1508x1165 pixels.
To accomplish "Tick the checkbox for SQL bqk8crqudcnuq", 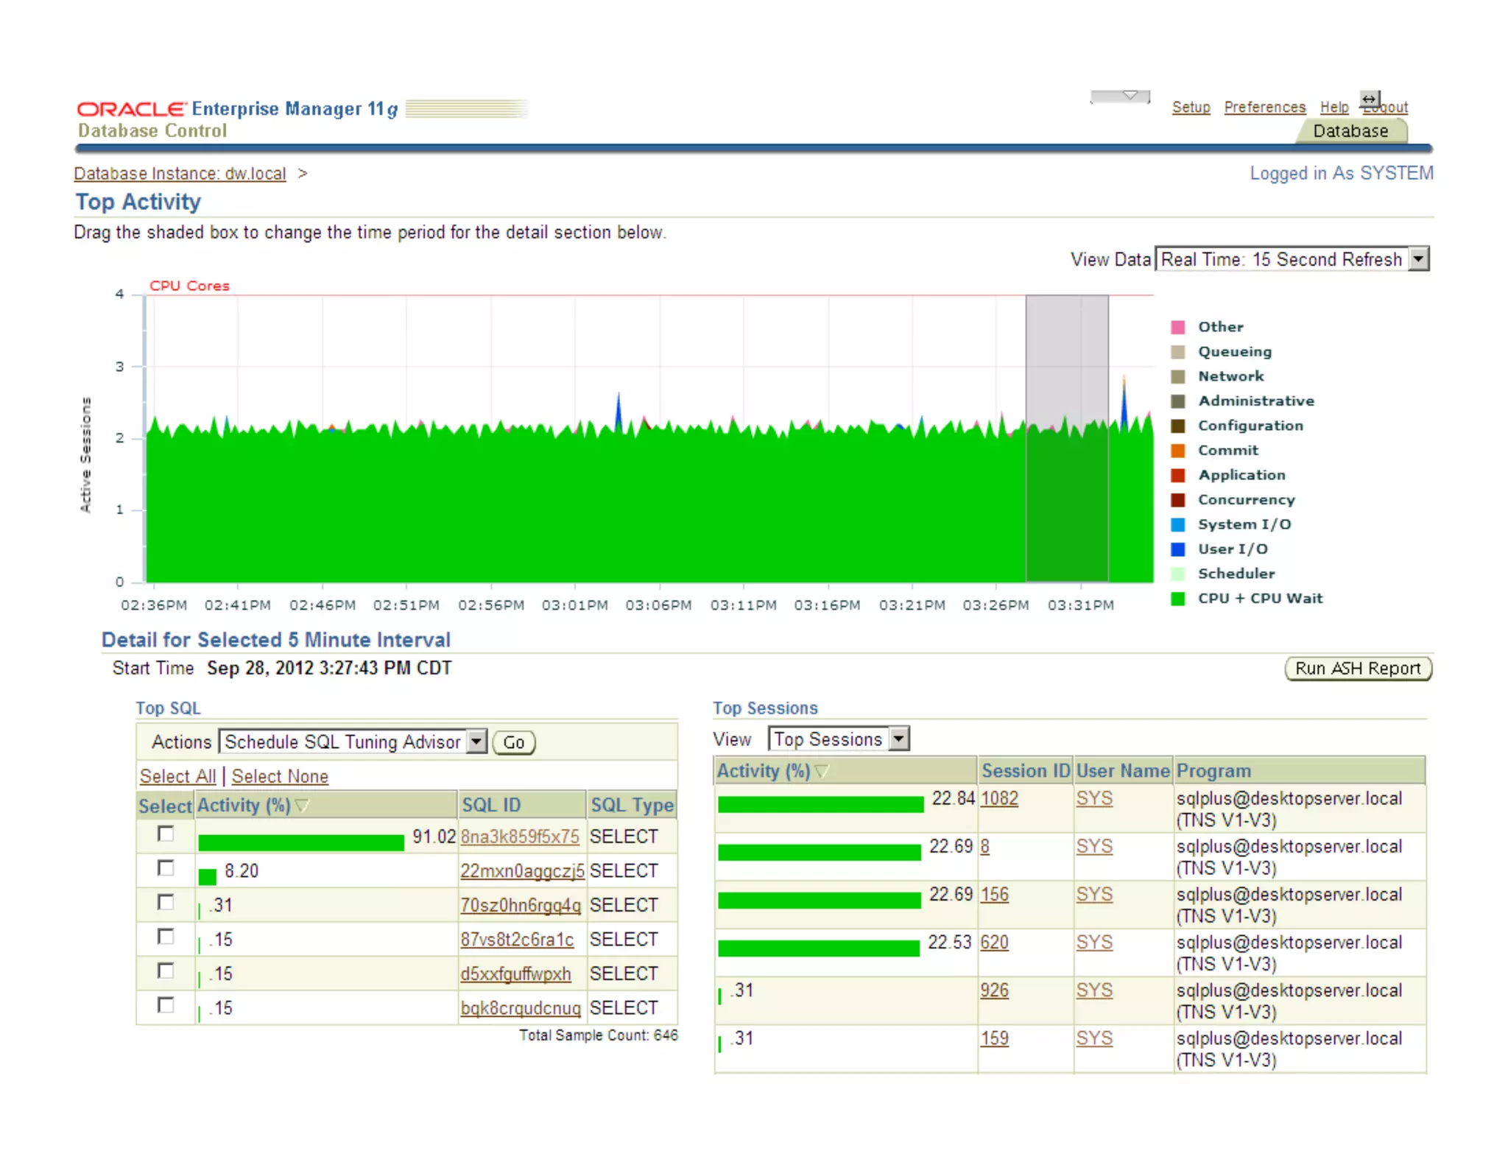I will pos(166,1005).
